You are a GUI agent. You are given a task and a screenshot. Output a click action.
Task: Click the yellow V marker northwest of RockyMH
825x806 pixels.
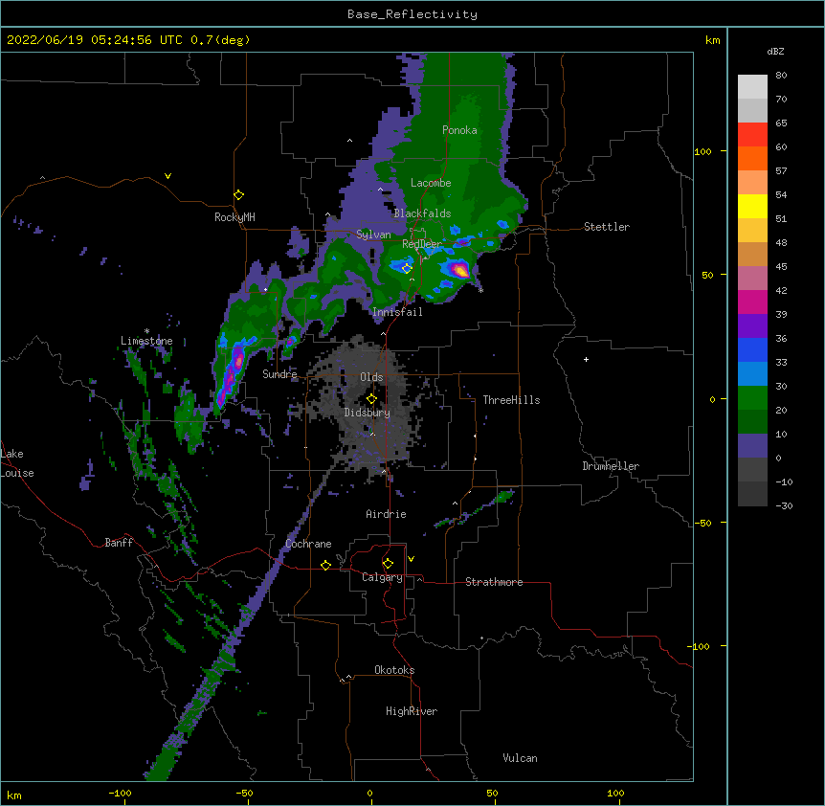[167, 176]
